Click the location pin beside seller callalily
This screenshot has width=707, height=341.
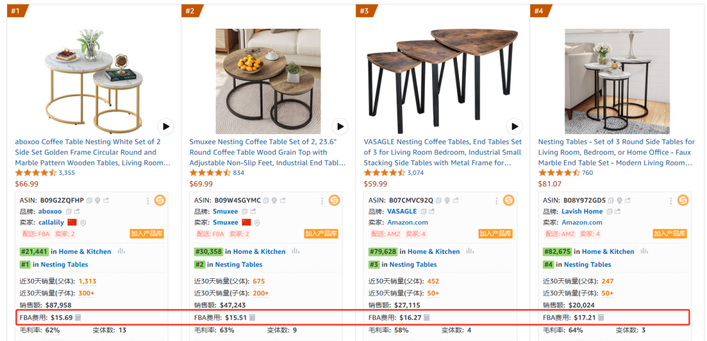point(83,223)
